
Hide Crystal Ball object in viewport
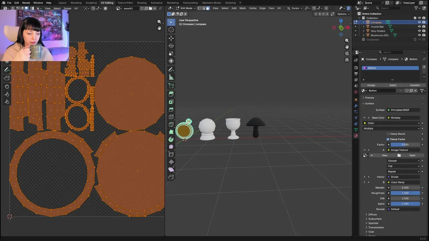point(419,27)
